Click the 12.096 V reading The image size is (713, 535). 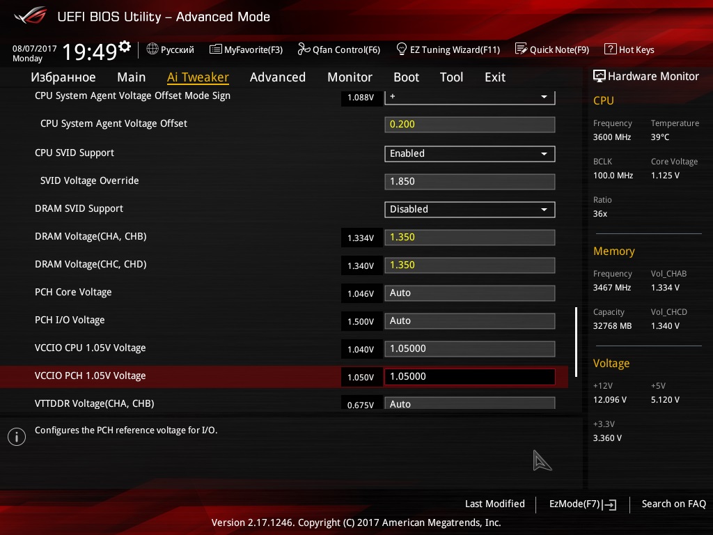(x=610, y=399)
